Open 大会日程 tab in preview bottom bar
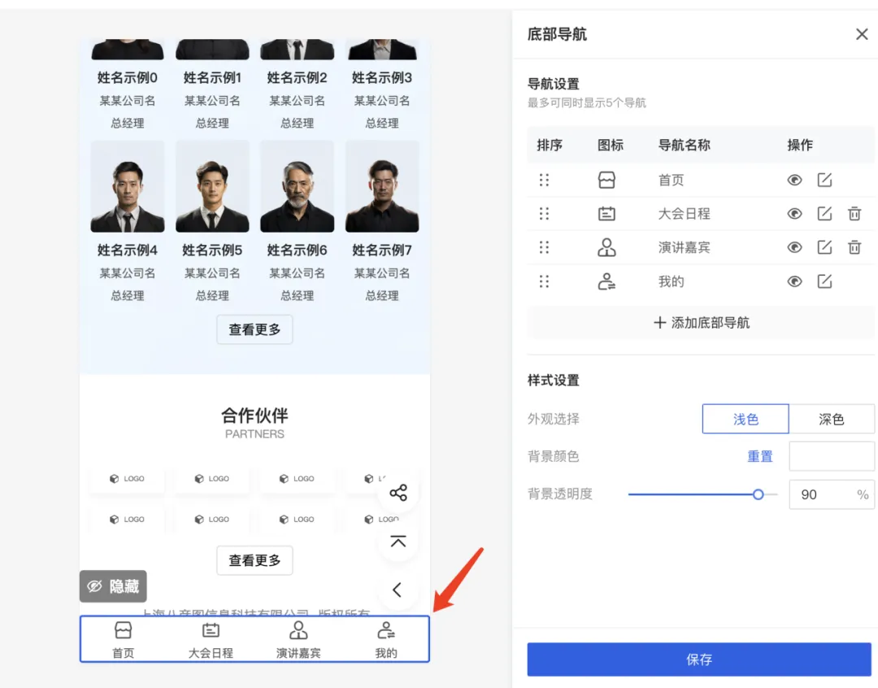Image resolution: width=878 pixels, height=688 pixels. click(x=211, y=639)
